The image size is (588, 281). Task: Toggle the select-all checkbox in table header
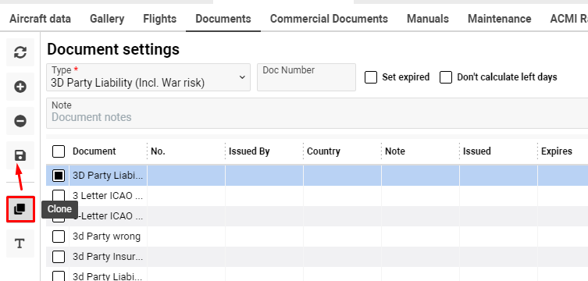(x=59, y=151)
